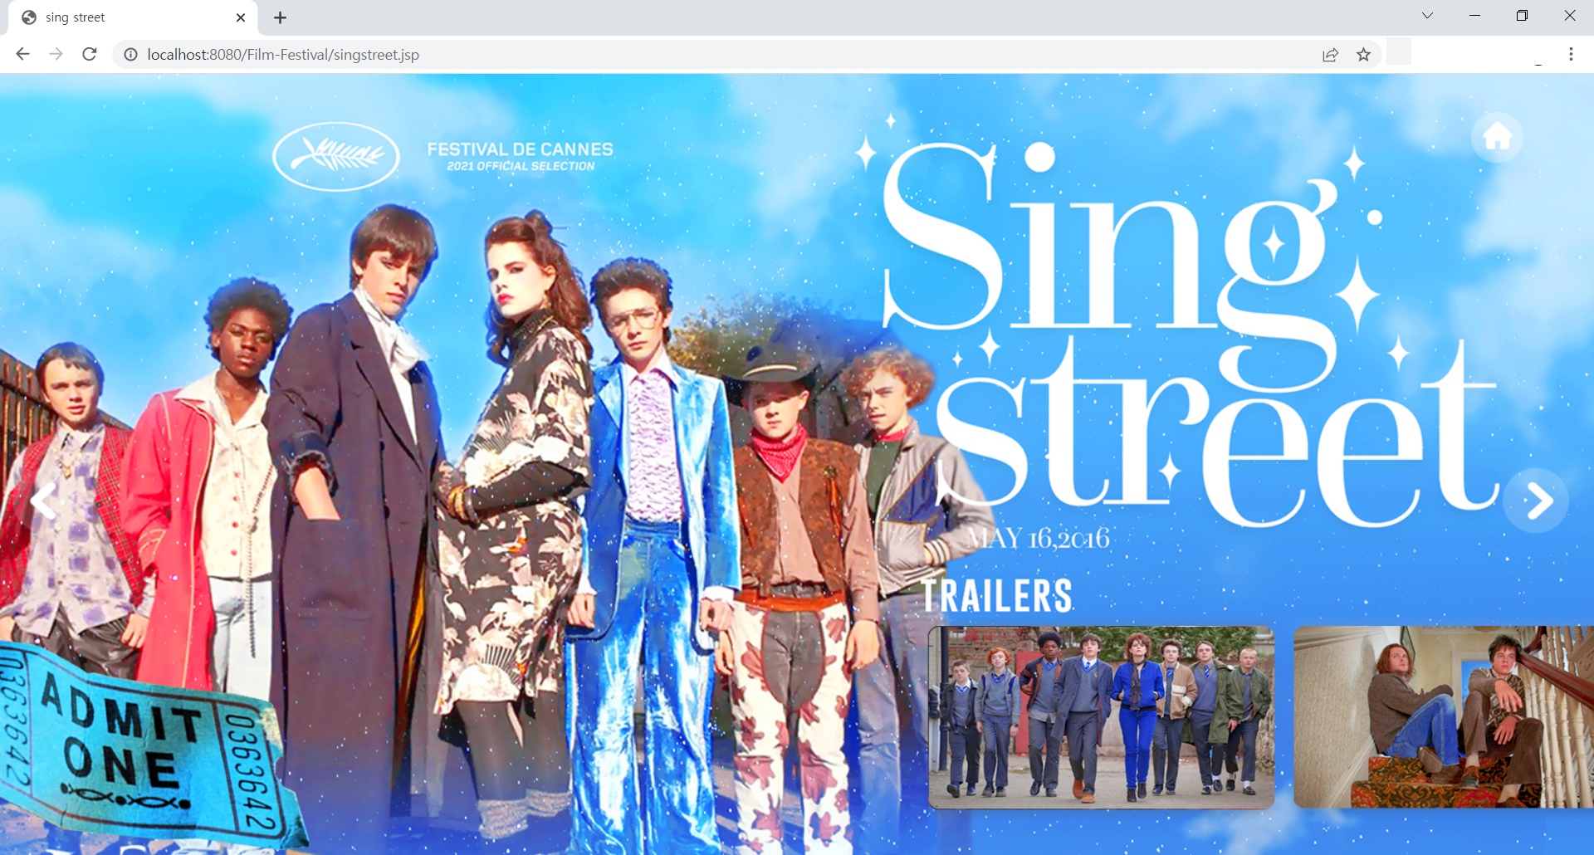
Task: Go to previous slide with left arrow
Action: click(44, 501)
